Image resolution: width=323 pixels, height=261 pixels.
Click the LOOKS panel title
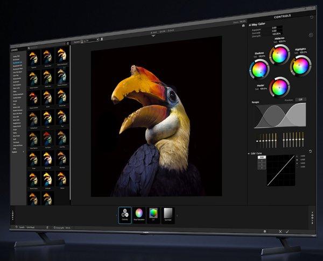[x=14, y=50]
